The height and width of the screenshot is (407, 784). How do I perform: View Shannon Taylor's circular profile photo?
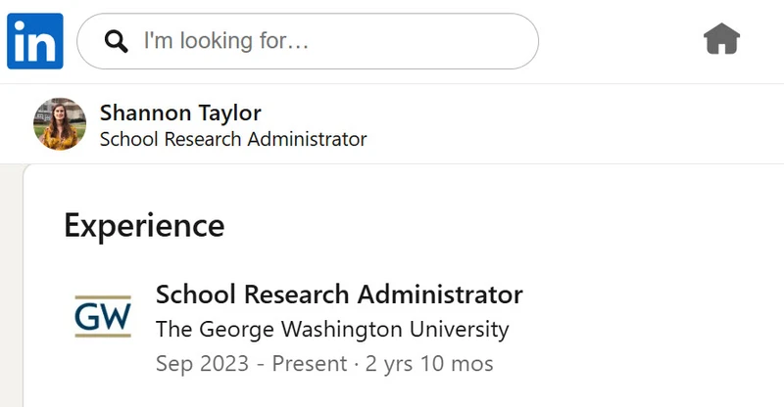click(60, 124)
